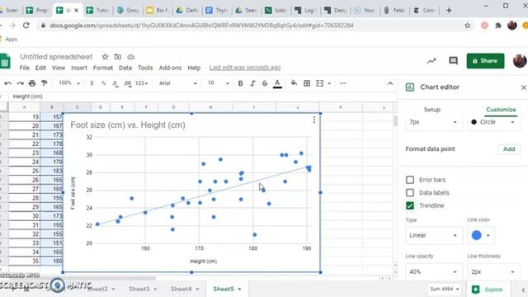
Task: Open the Insert menu
Action: 79,68
